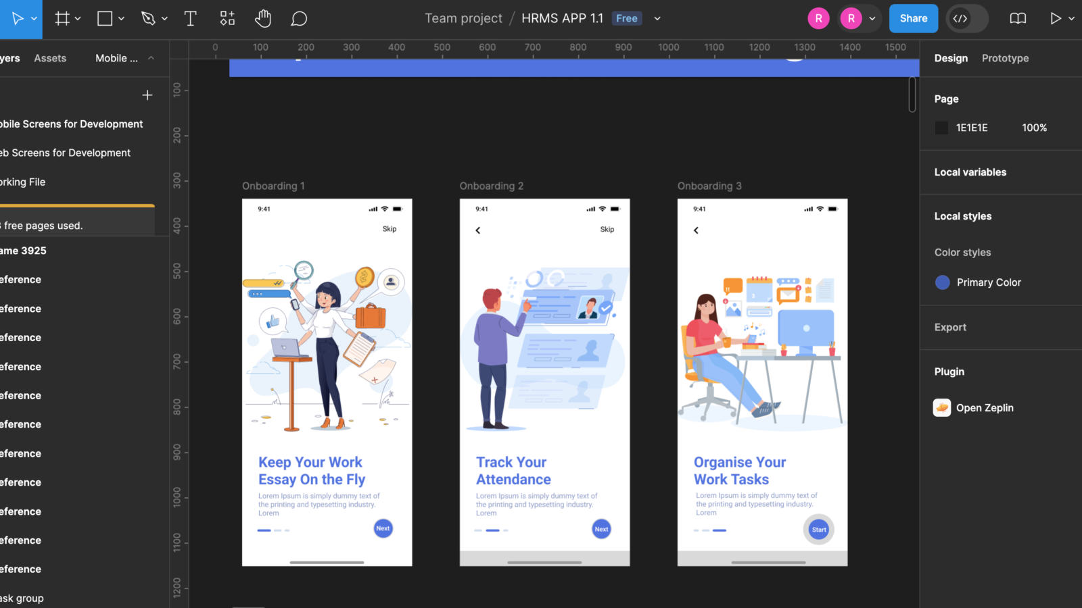Image resolution: width=1082 pixels, height=608 pixels.
Task: Open the Libraries book icon
Action: coord(1018,19)
